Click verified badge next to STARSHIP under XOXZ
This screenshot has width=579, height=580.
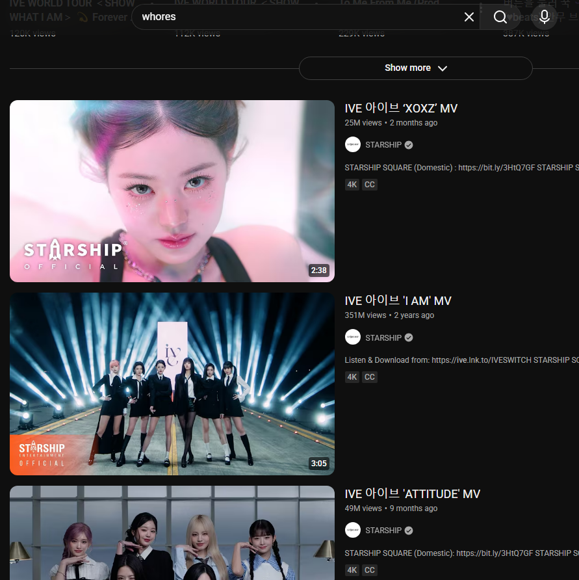point(409,145)
